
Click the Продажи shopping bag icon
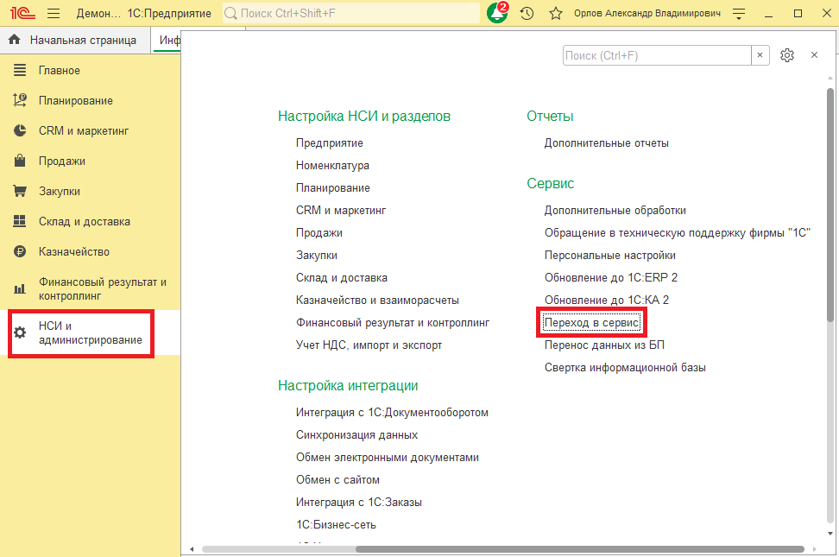20,161
